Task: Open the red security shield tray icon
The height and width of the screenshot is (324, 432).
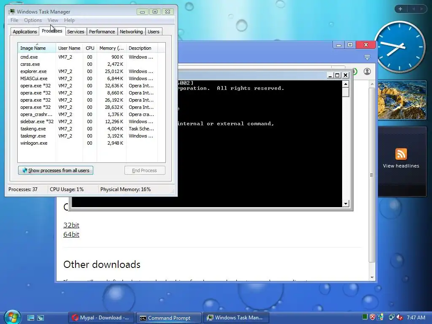Action: 373,317
